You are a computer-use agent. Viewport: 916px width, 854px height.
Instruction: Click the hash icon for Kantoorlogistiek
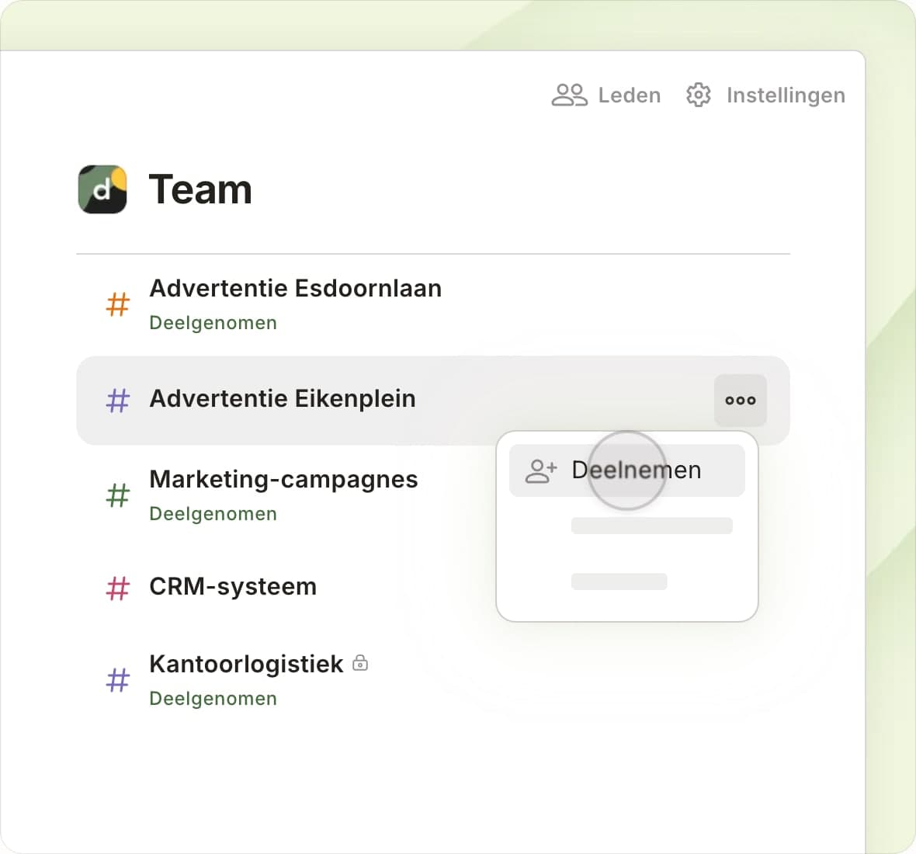[118, 680]
